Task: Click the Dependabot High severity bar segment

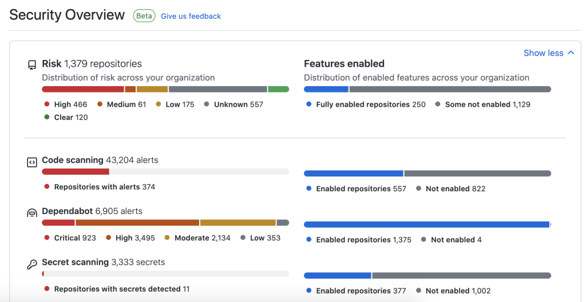Action: tap(137, 223)
